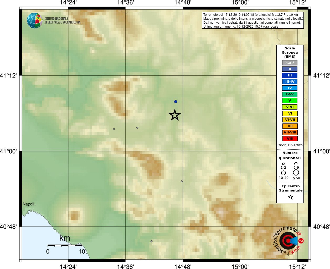Click the III-IV intensity legend swatch
The height and width of the screenshot is (269, 330).
click(290, 82)
